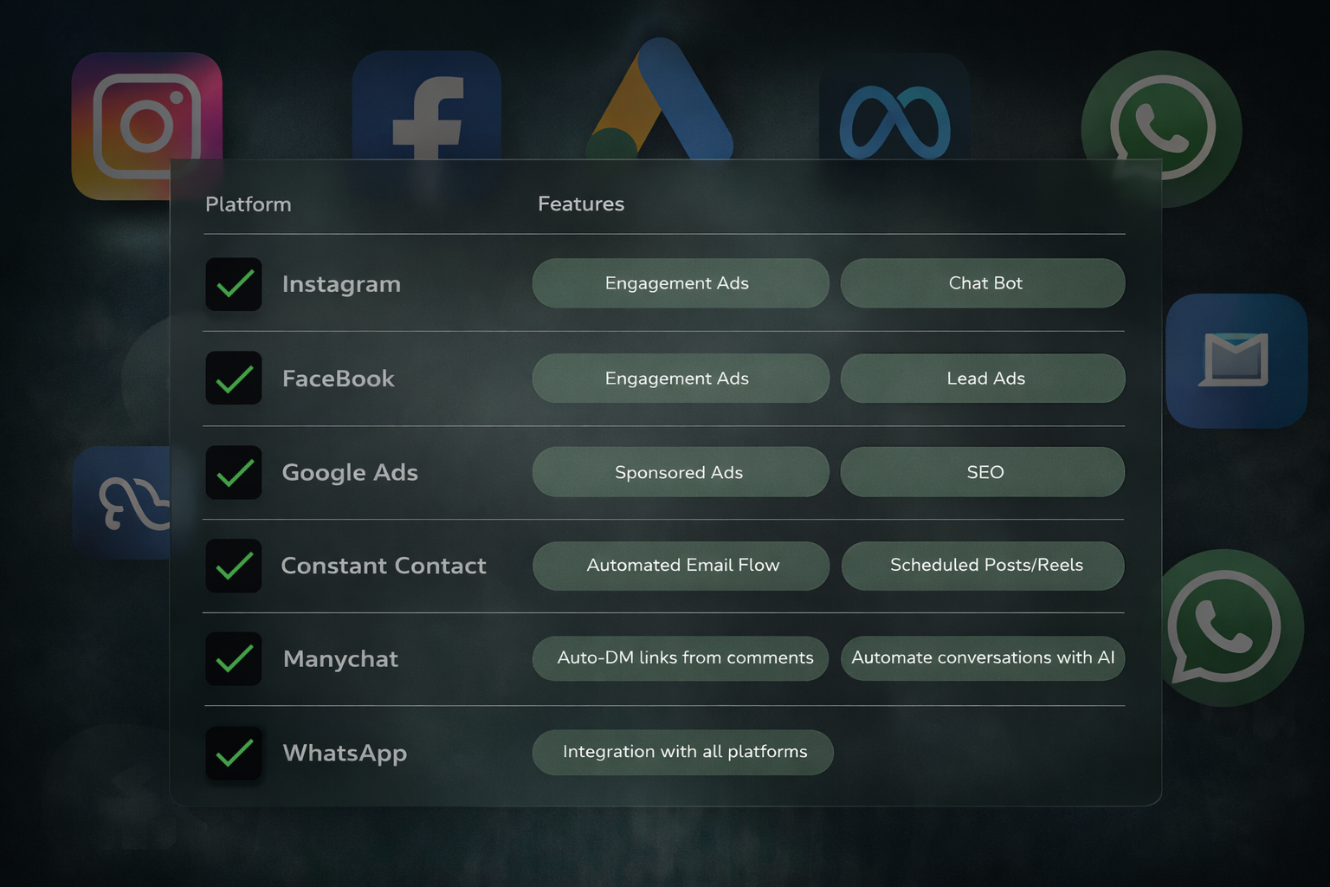Click Engagement Ads in the FaceBook row
This screenshot has width=1330, height=887.
tap(681, 379)
